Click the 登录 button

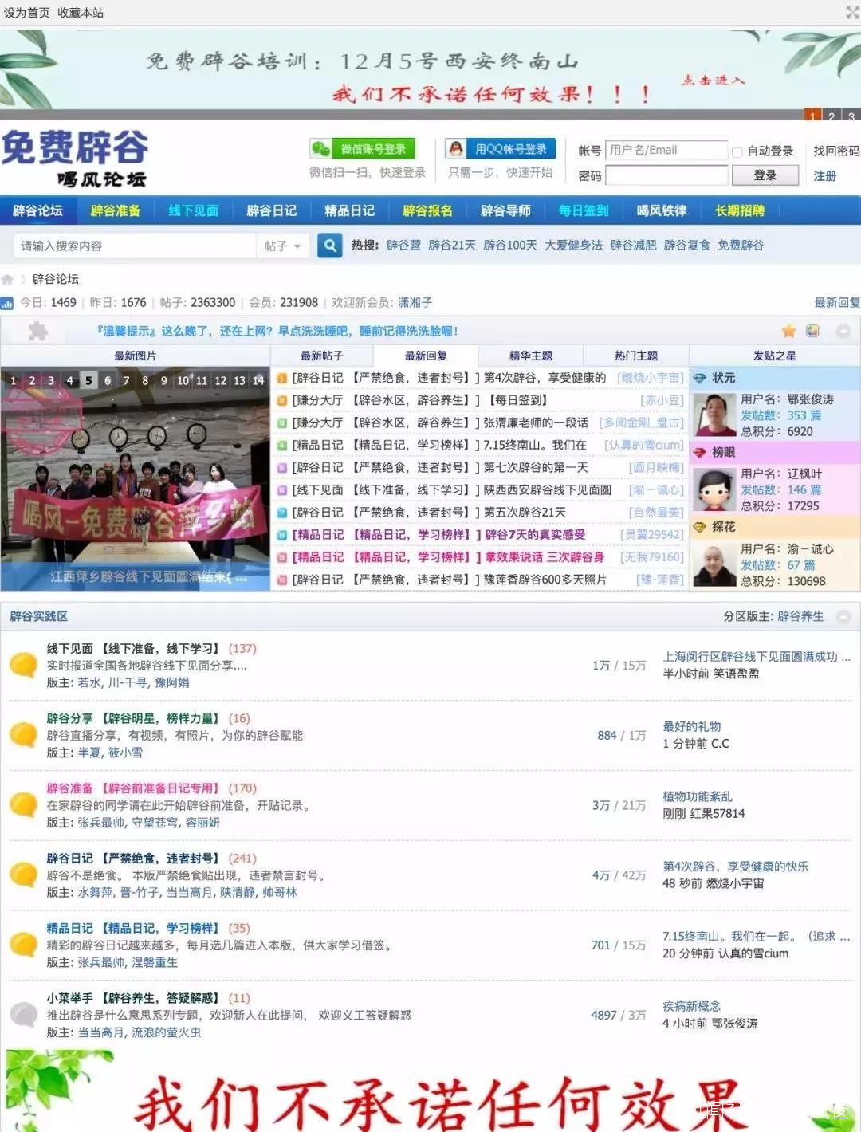click(765, 175)
